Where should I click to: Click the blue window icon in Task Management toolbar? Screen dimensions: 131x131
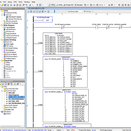tap(6, 84)
